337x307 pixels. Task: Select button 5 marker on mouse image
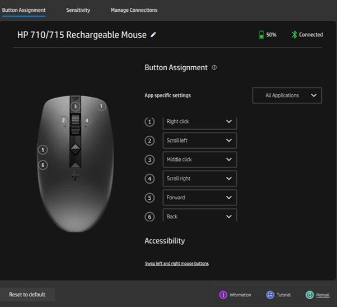coord(43,150)
